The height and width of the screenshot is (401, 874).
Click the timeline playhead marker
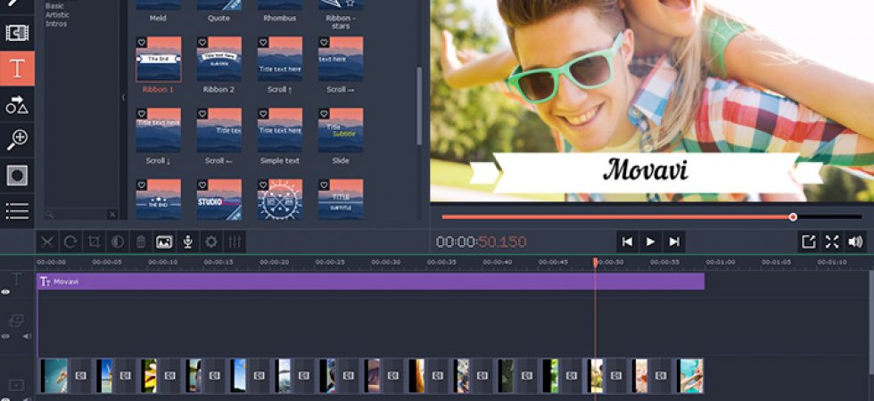(596, 262)
